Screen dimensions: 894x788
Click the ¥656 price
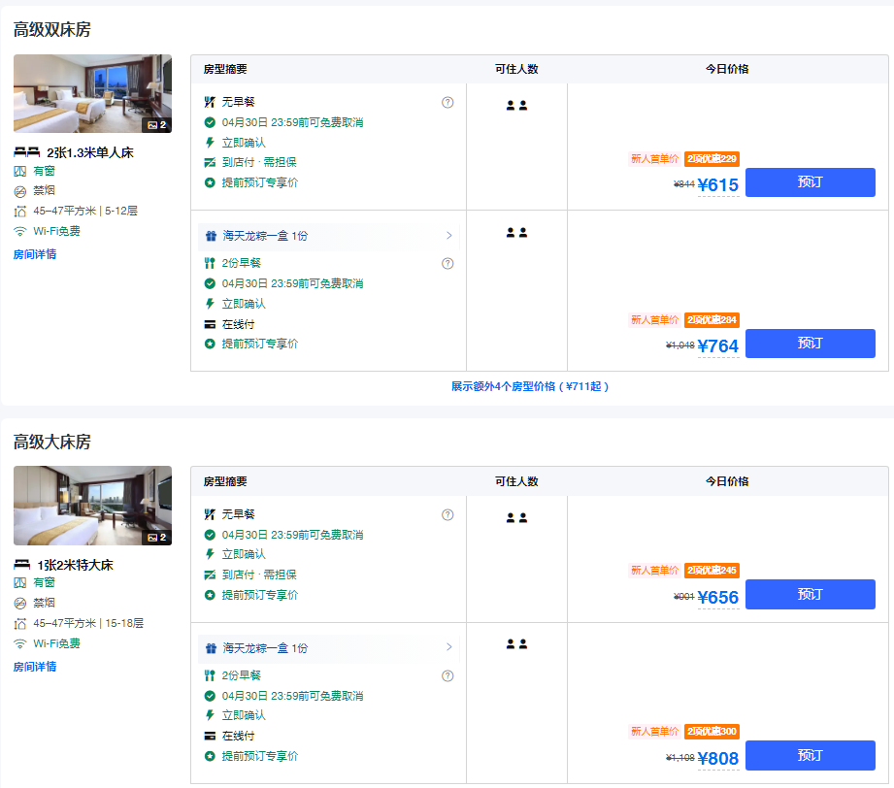(718, 598)
